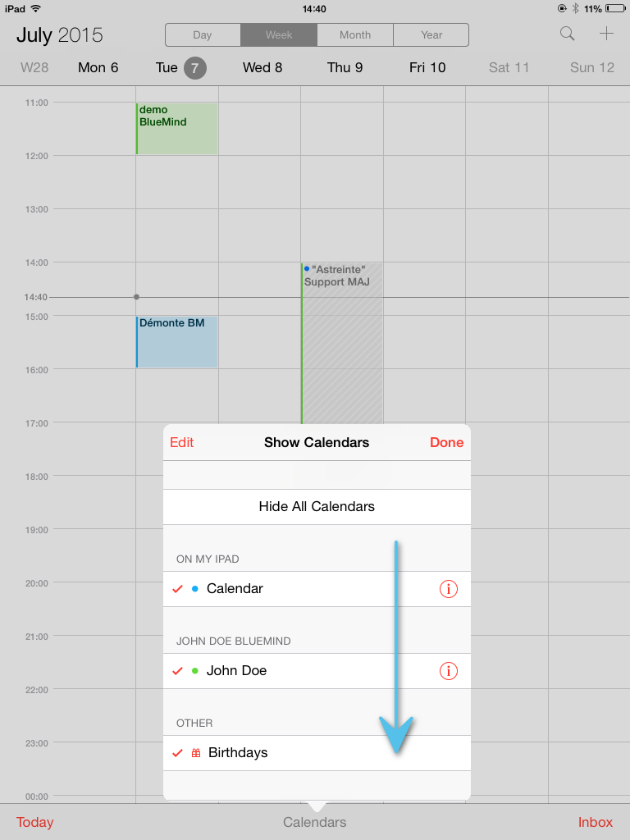Open the Démonte BM event

click(177, 342)
